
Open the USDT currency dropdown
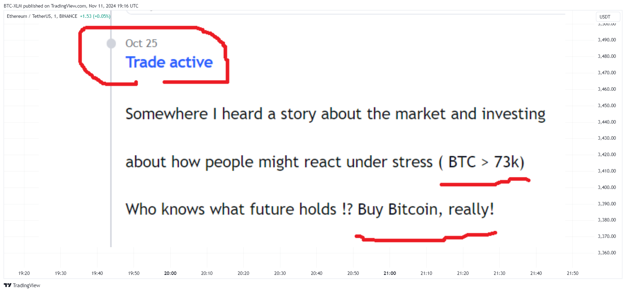coord(607,17)
